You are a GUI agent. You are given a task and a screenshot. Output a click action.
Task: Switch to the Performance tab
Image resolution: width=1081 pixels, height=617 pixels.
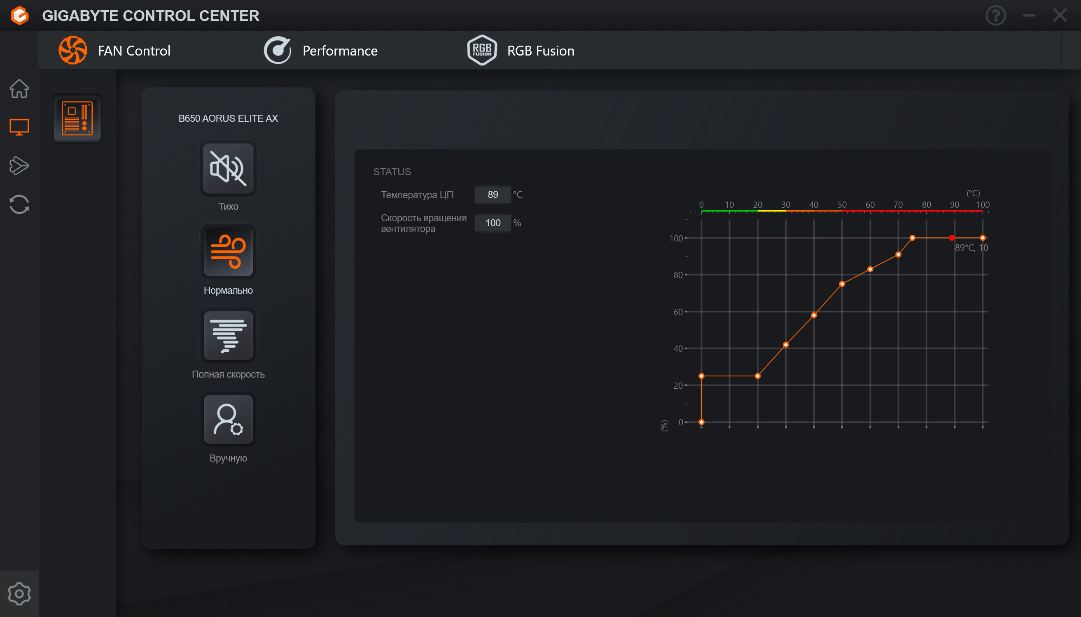tap(321, 51)
